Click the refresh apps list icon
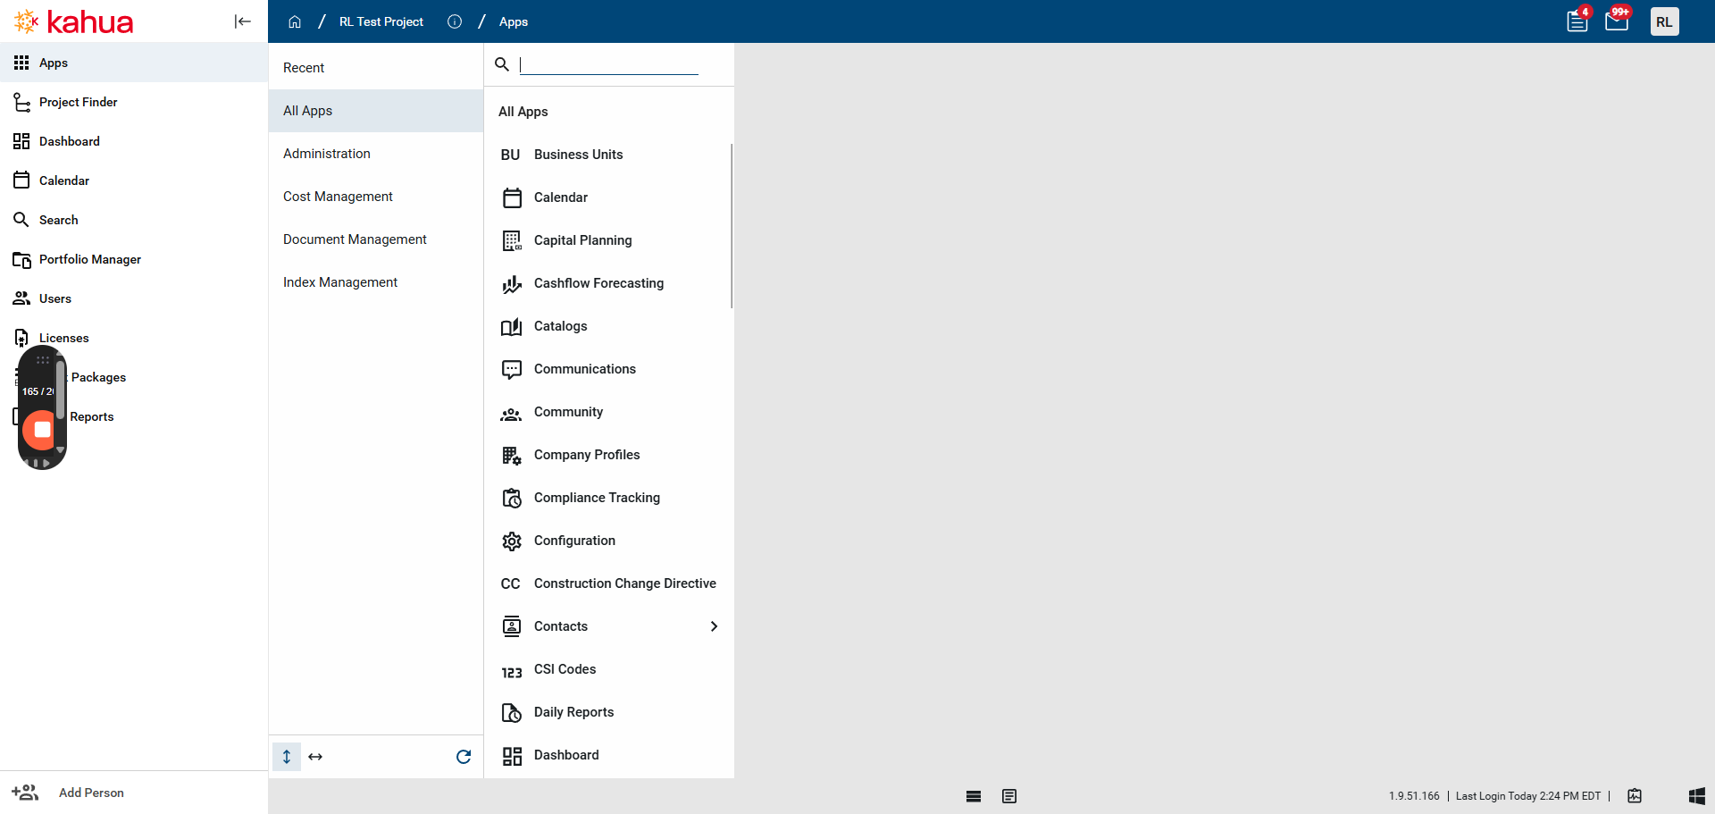The width and height of the screenshot is (1715, 814). pos(464,757)
